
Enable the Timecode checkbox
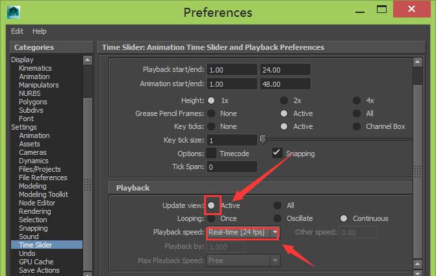click(x=211, y=153)
